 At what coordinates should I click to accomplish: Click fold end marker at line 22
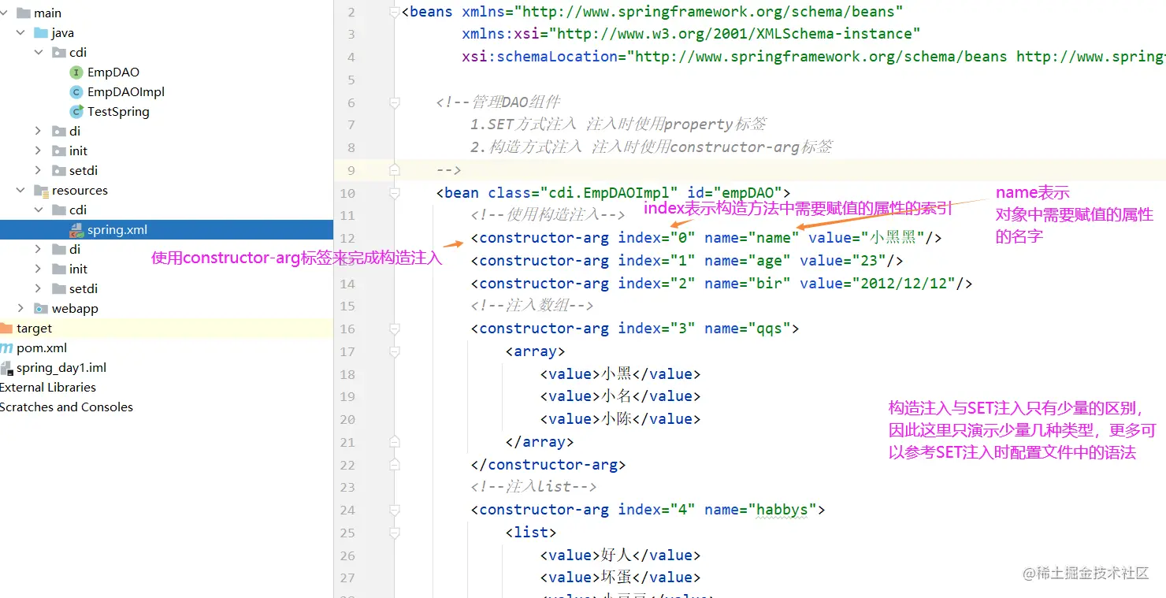coord(395,465)
